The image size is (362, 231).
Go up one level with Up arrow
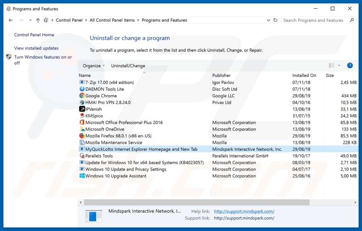click(x=38, y=20)
